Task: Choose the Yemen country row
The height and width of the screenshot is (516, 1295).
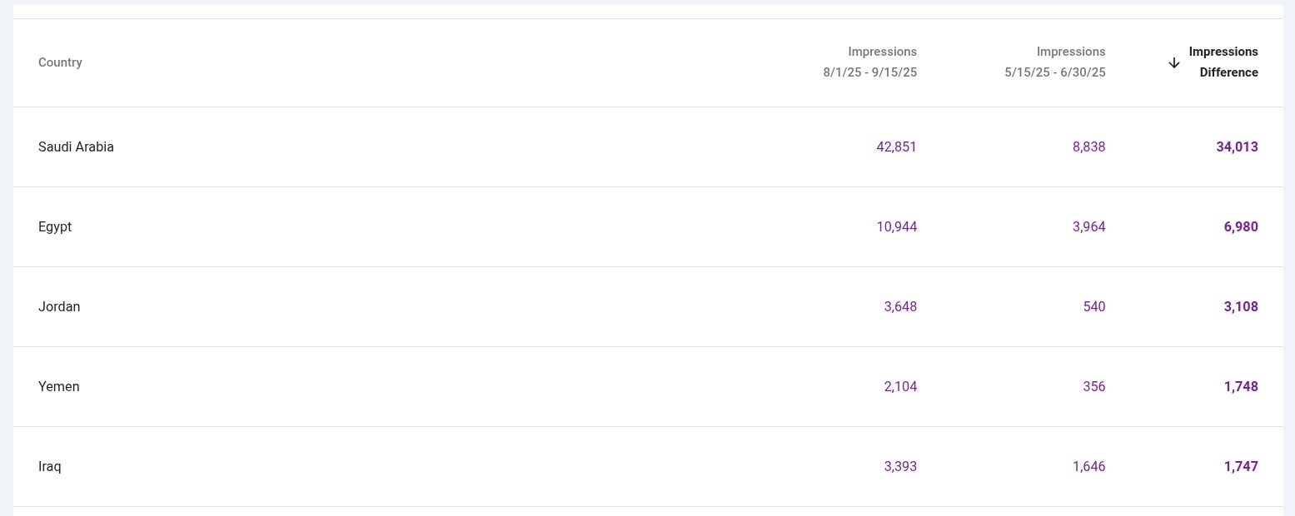Action: pos(59,387)
